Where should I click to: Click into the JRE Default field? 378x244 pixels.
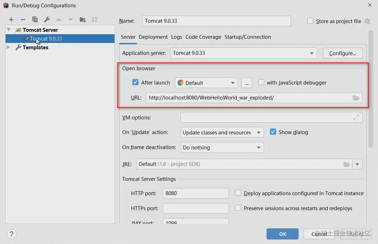coord(244,164)
